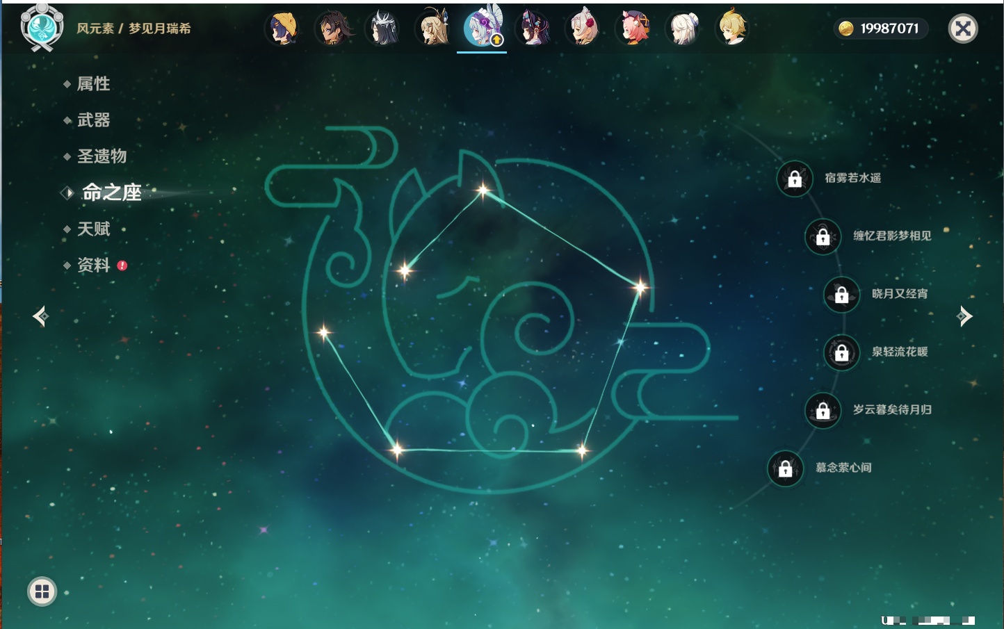Open constellation 慕念萦心间
Viewport: 1004px width, 629px height.
[x=843, y=468]
